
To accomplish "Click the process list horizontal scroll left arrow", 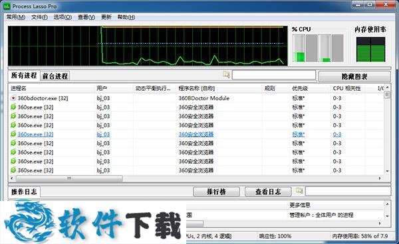I will 12,178.
